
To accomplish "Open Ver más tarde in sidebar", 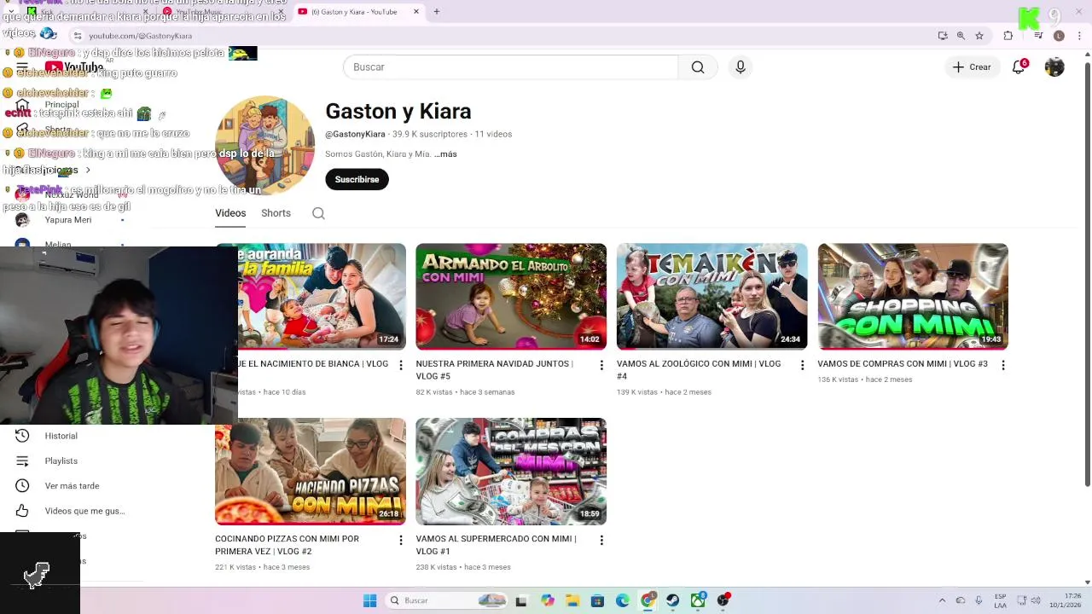I will click(x=72, y=486).
